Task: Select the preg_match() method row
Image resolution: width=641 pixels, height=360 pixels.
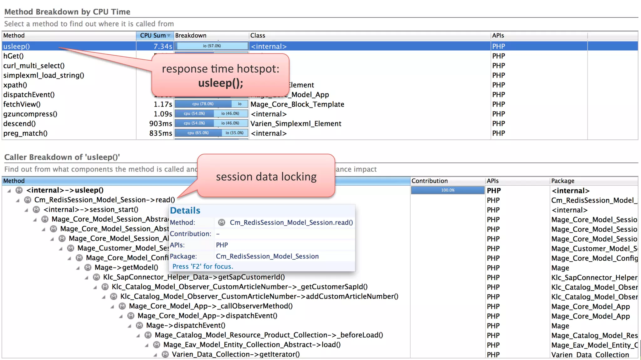Action: (x=320, y=133)
